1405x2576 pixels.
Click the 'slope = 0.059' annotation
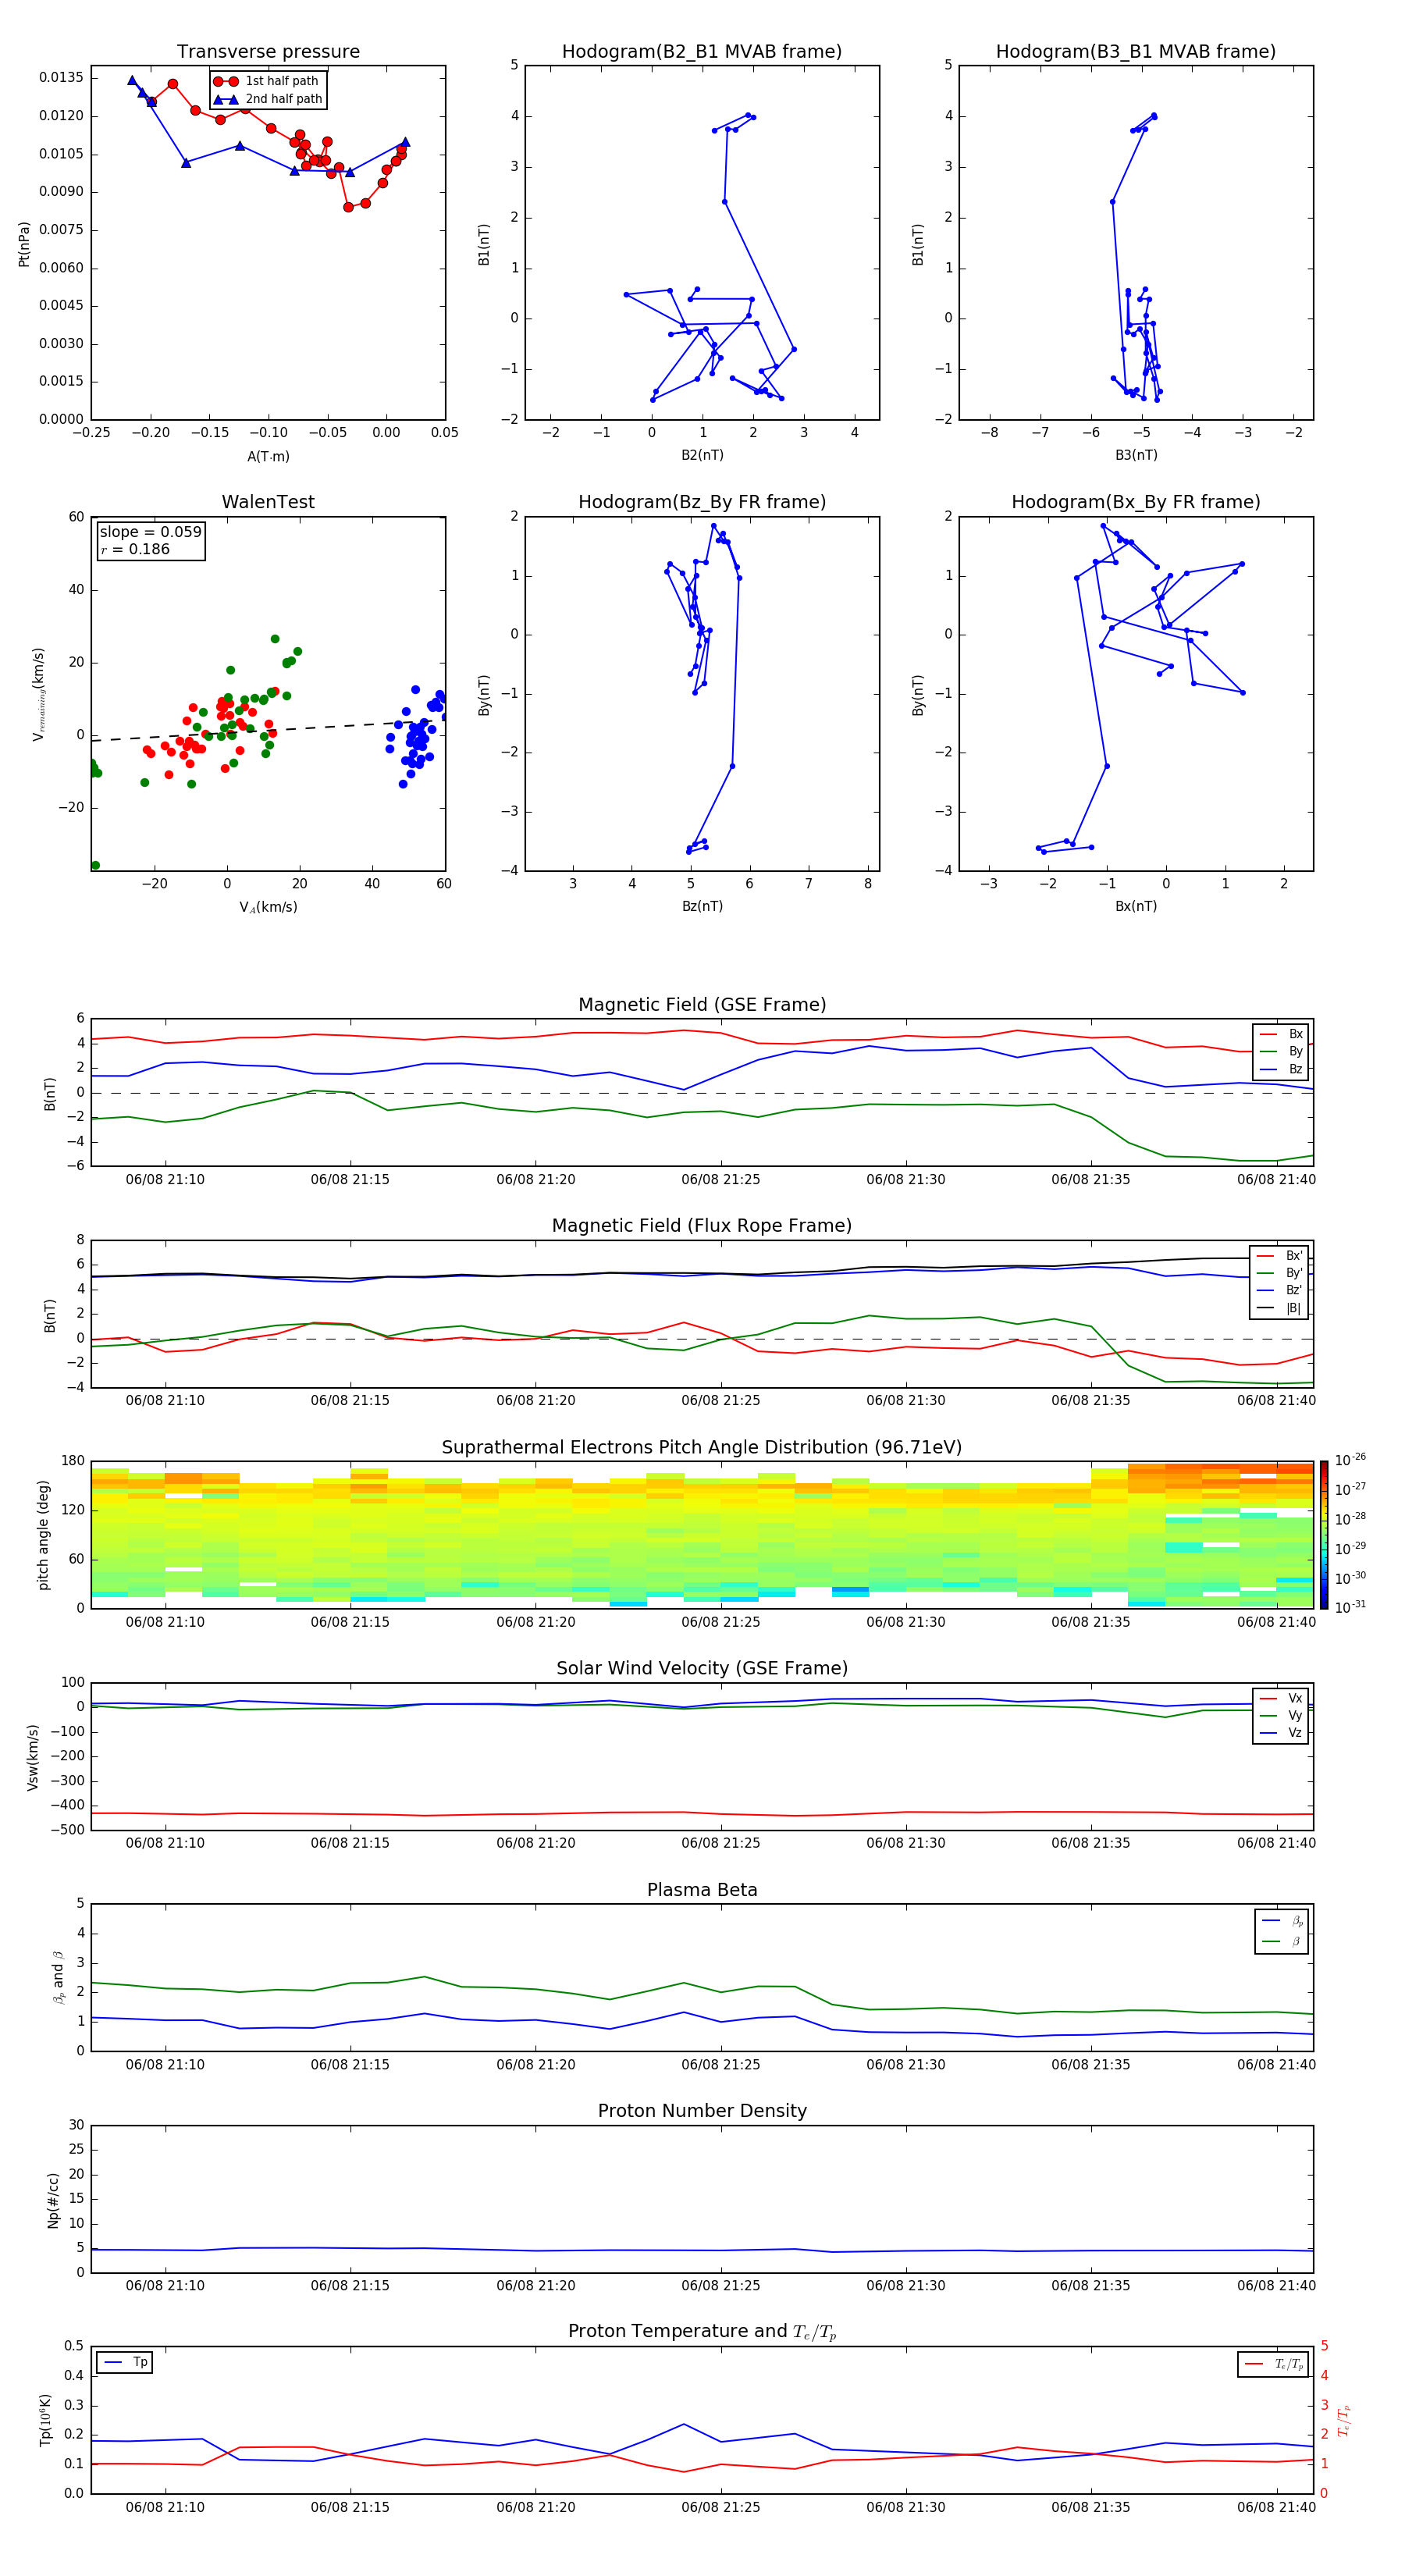coord(151,532)
